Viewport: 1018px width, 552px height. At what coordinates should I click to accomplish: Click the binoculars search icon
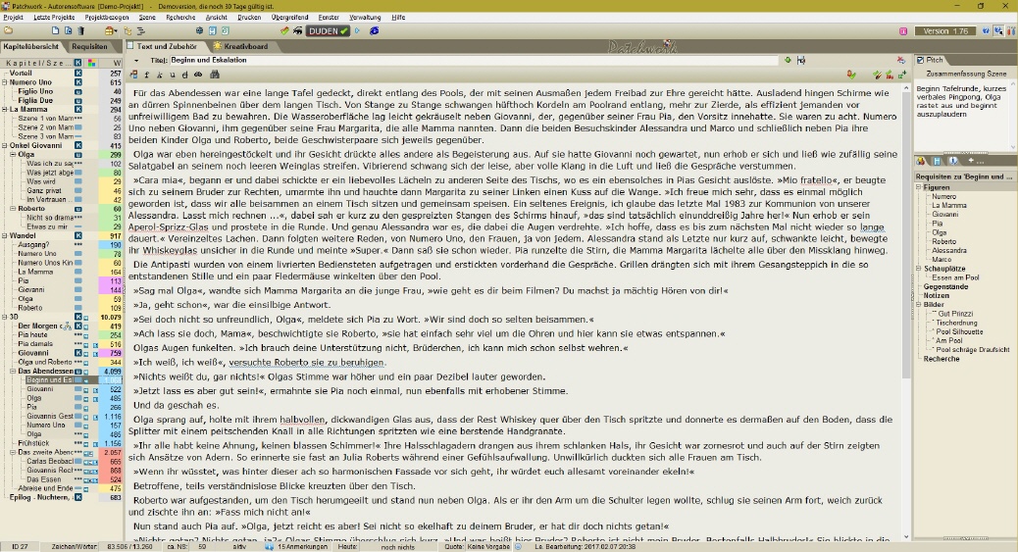coord(215,75)
